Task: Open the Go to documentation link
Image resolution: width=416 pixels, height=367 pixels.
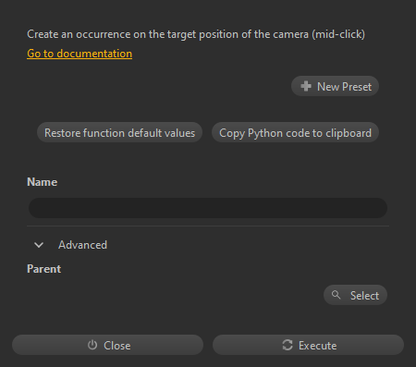Action: coord(80,54)
